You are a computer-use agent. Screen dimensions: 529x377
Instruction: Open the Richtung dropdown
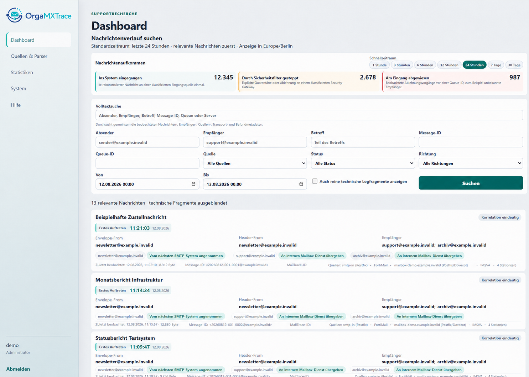(471, 163)
